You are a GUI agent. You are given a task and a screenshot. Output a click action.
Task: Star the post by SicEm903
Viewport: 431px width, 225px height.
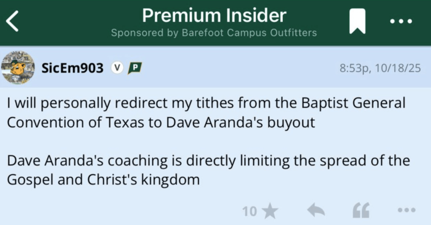269,211
